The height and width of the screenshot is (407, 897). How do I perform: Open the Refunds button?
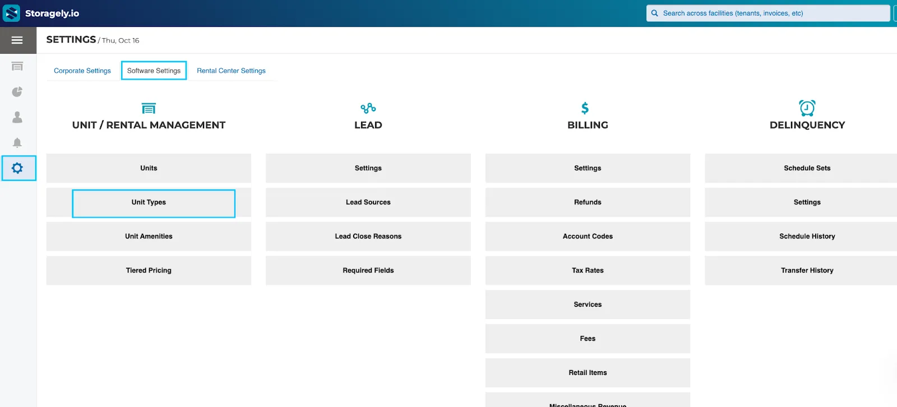588,202
